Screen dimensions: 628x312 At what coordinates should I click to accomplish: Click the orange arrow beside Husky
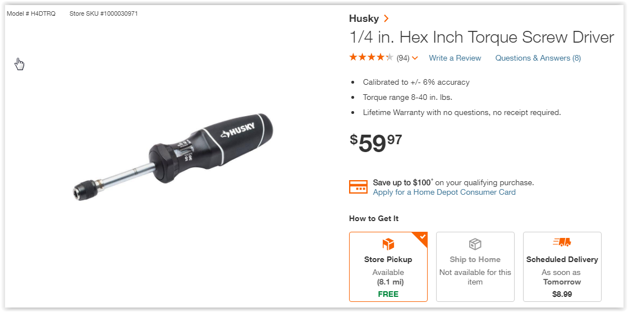click(x=386, y=19)
